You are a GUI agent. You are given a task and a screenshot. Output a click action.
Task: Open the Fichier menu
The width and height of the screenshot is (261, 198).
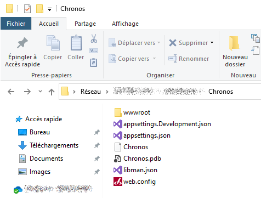[x=16, y=24]
